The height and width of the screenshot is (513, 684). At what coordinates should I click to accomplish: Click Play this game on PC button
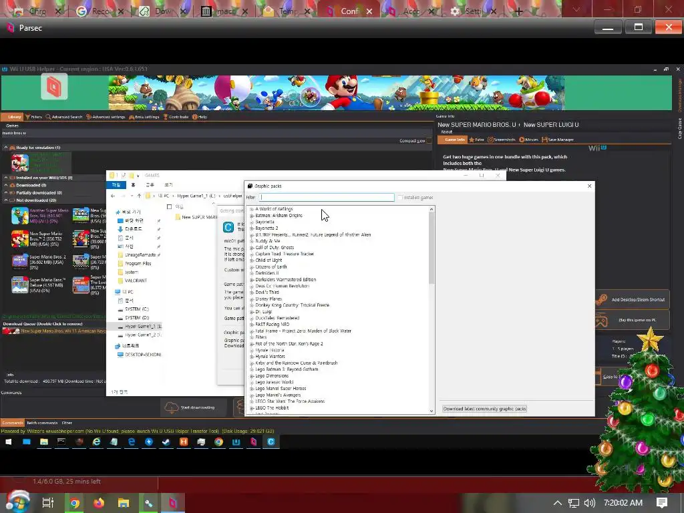(632, 320)
